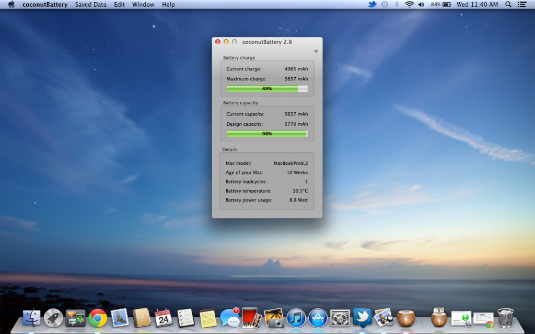Viewport: 535px width, 334px height.
Task: Open coconut stack beside Dock divider
Action: [439, 317]
